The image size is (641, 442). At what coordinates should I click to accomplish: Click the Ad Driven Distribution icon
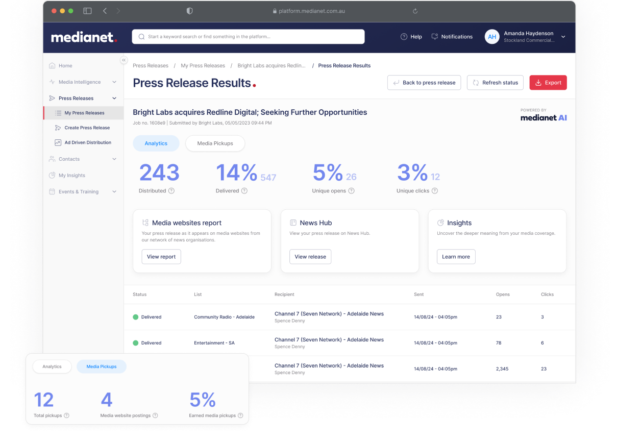point(58,142)
